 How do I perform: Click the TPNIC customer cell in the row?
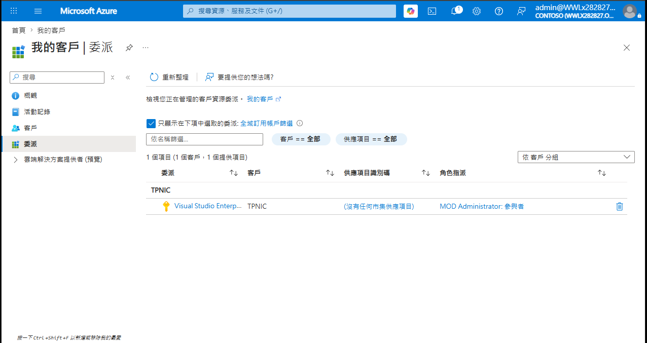click(257, 206)
